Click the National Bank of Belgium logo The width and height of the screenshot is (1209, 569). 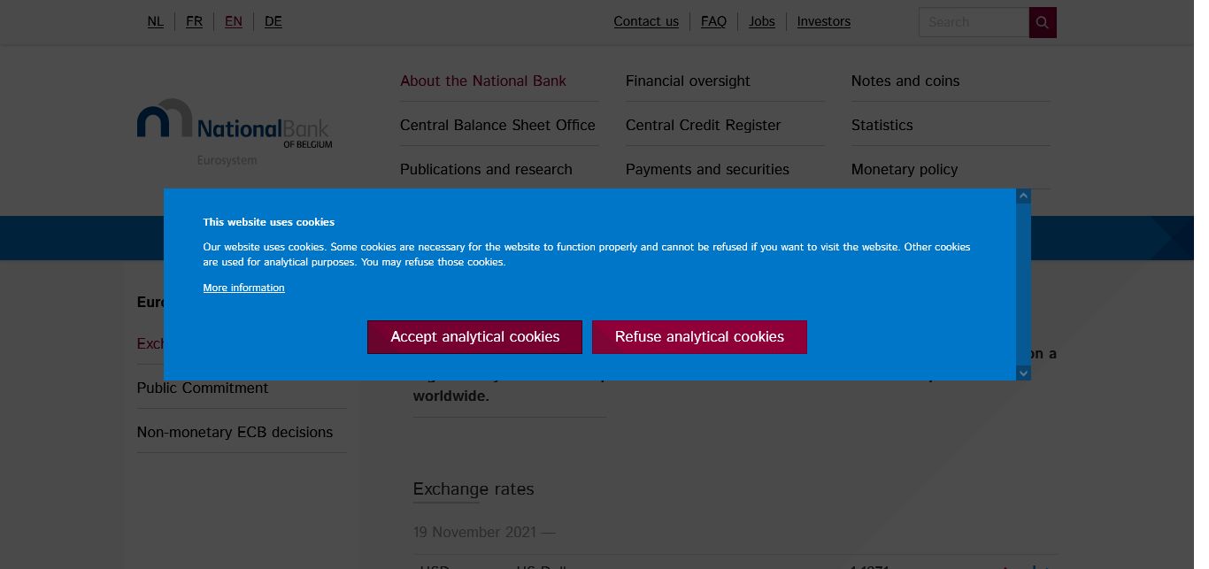pyautogui.click(x=235, y=130)
